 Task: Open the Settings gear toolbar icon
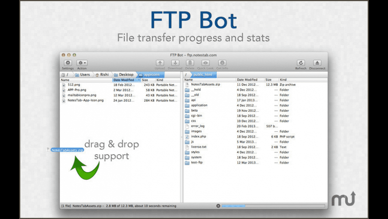click(x=68, y=63)
